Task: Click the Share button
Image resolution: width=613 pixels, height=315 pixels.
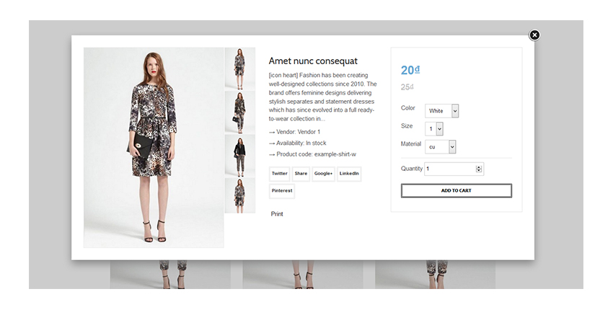Action: (301, 174)
